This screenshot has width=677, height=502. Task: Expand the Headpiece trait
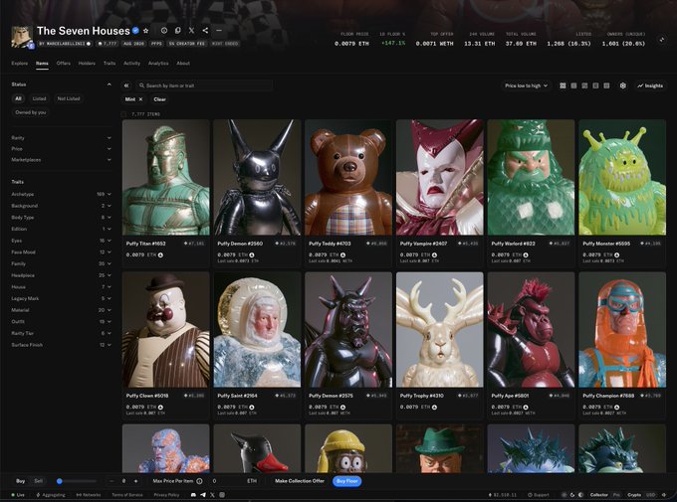pos(61,275)
